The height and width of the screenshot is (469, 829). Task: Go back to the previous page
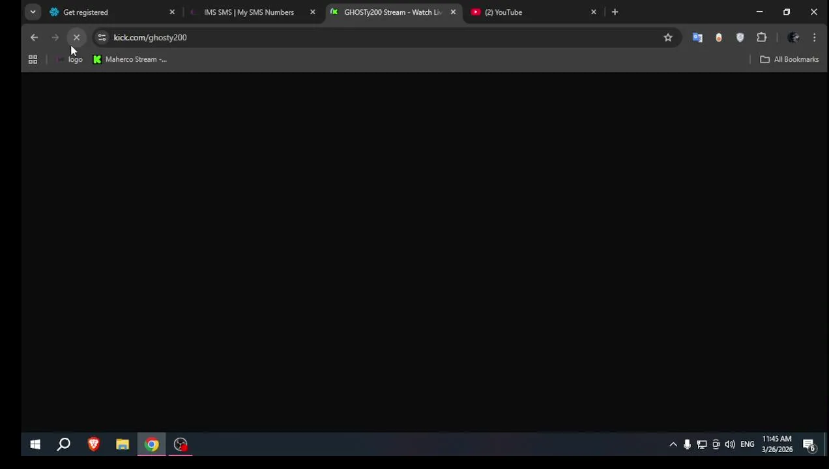tap(34, 38)
